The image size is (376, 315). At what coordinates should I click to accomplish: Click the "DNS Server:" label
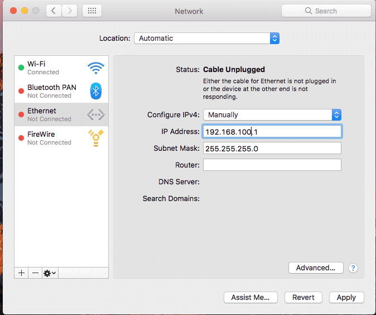tap(179, 182)
